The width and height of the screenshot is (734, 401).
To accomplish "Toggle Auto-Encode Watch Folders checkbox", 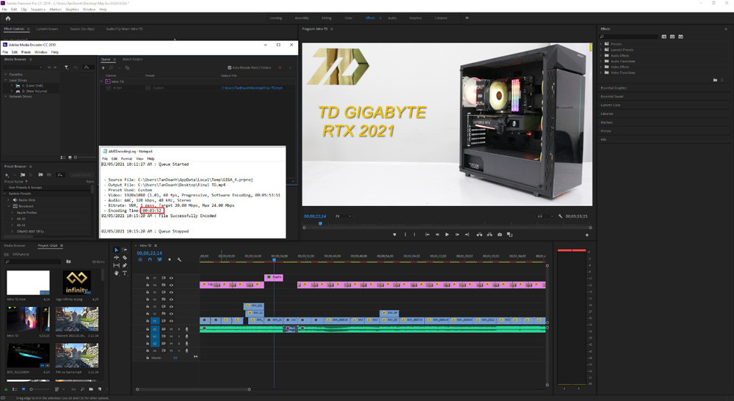I will (230, 67).
